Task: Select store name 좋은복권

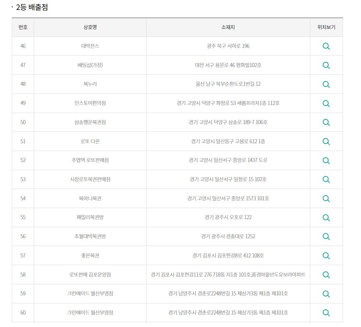Action: point(90,256)
